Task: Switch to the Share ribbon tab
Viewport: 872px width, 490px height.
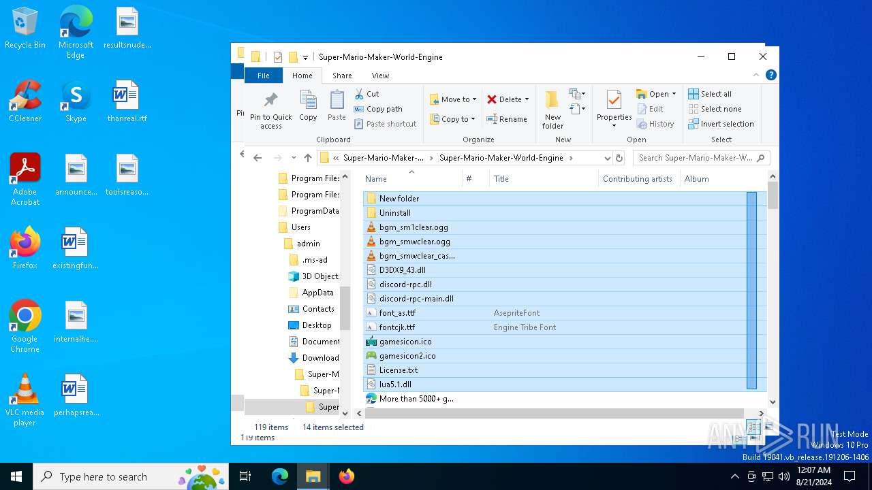Action: [x=342, y=76]
